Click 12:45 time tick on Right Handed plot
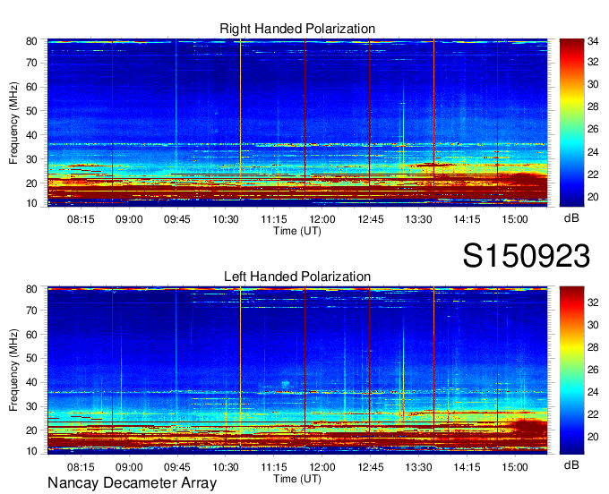 point(371,219)
